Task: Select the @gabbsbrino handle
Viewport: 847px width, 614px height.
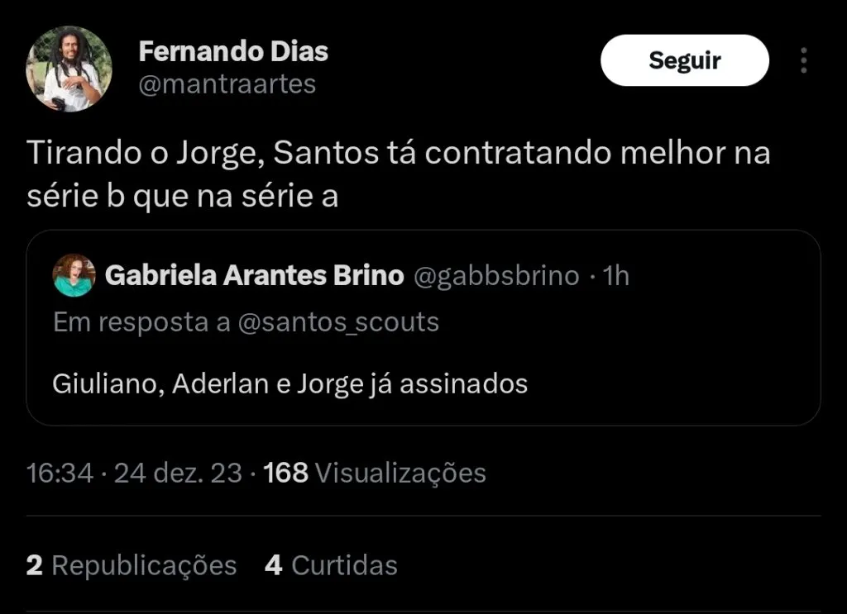Action: (495, 275)
